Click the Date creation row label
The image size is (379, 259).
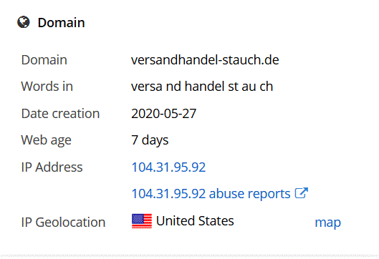tap(60, 114)
